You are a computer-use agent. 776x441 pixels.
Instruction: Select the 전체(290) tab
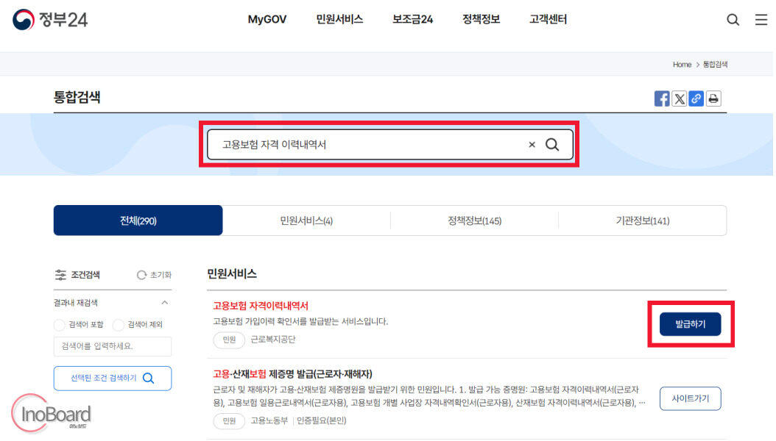click(138, 220)
